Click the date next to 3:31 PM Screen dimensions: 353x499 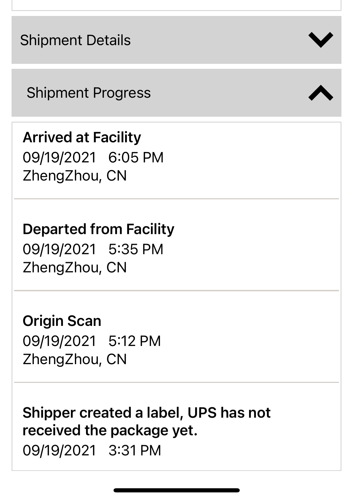[x=59, y=451]
